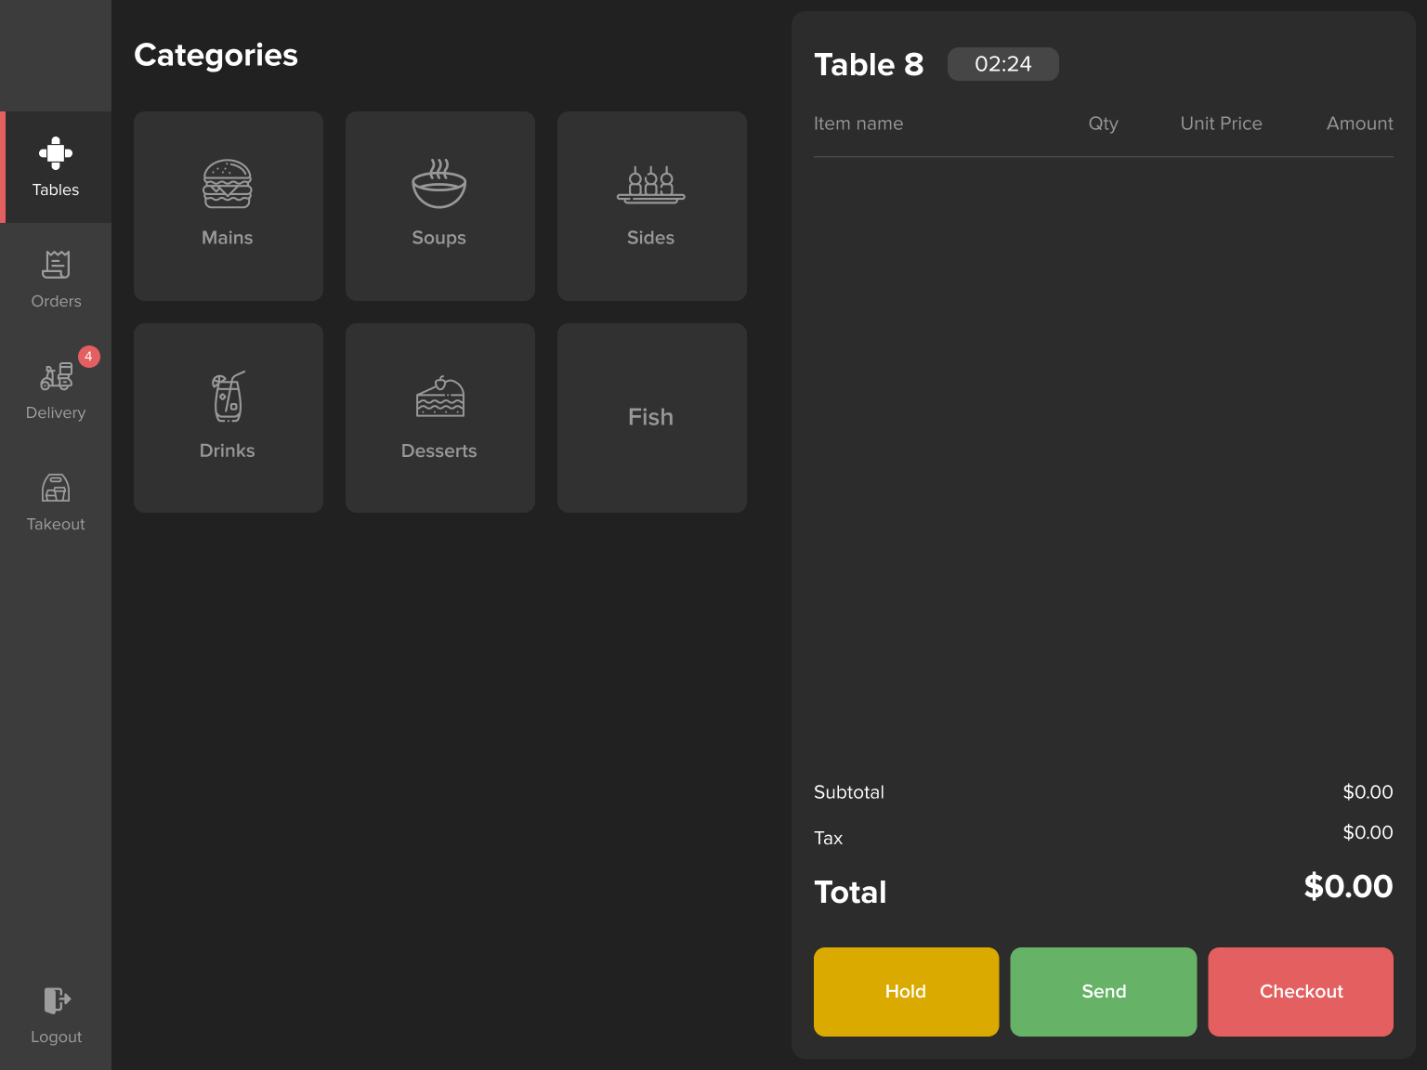Checkout Table 8
Image resolution: width=1427 pixels, height=1070 pixels.
pos(1301,992)
